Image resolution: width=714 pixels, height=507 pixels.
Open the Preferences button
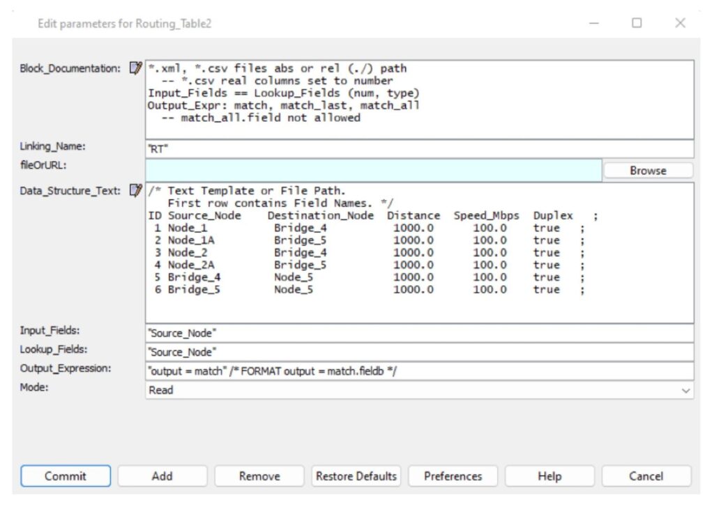(x=453, y=476)
